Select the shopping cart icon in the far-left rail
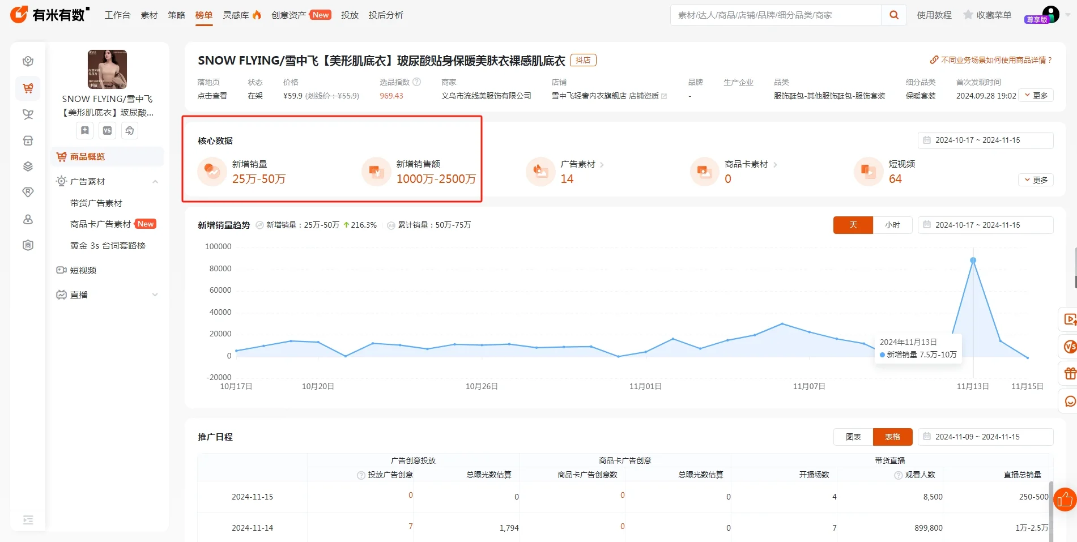This screenshot has width=1077, height=542. point(28,88)
